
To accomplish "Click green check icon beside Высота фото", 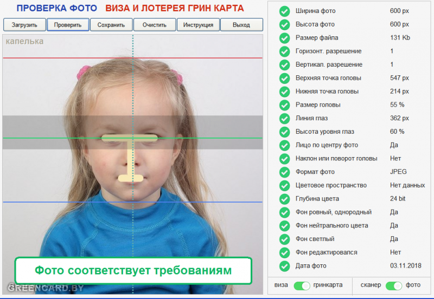I will tap(284, 24).
